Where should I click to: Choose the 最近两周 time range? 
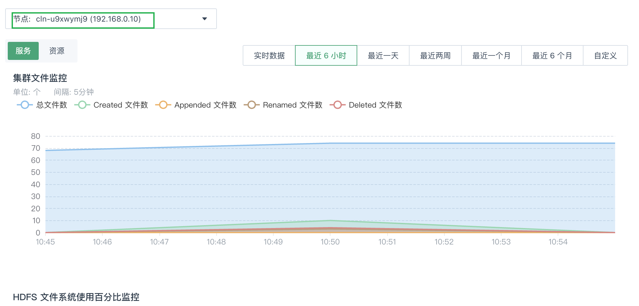[435, 56]
